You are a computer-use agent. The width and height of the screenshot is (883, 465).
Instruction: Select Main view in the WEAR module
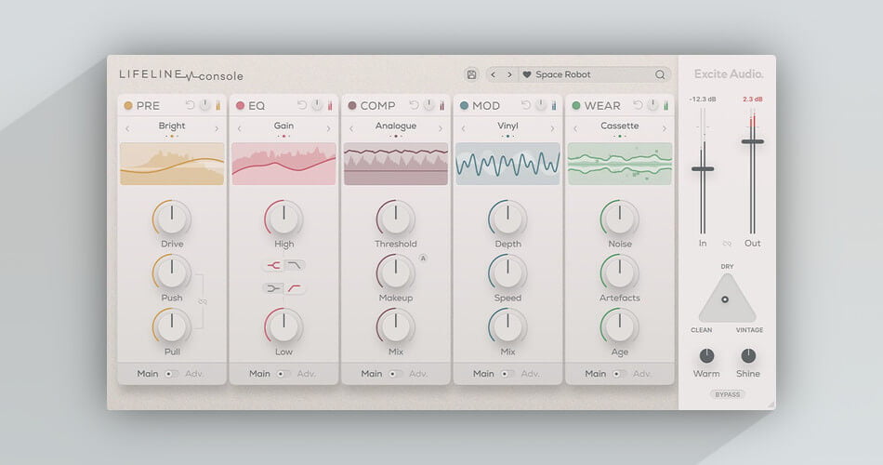[595, 374]
